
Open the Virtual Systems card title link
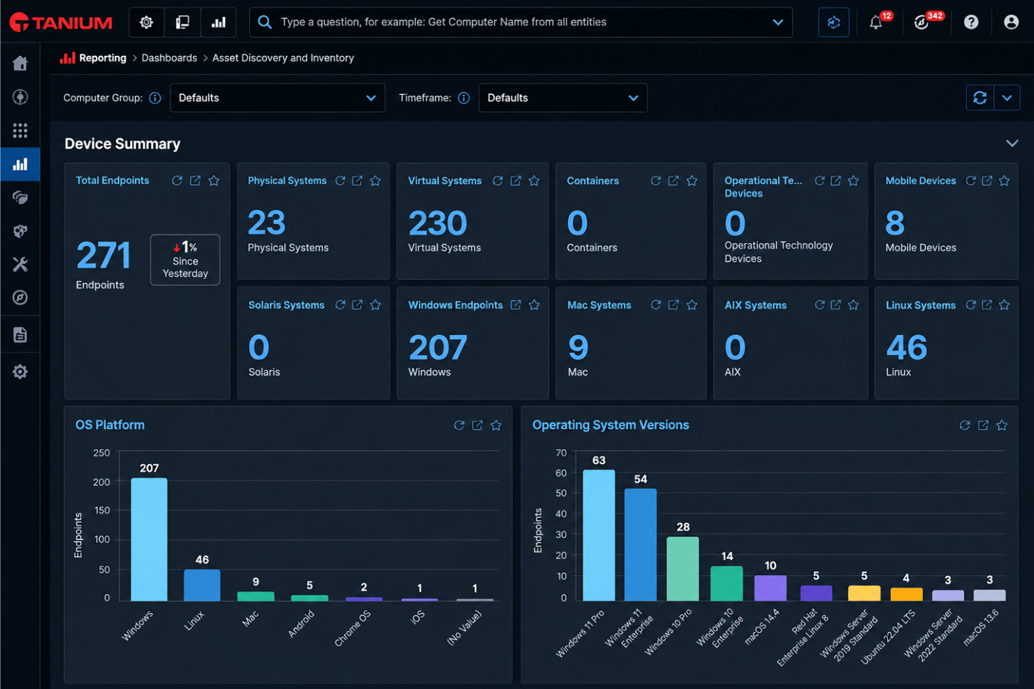click(x=445, y=181)
